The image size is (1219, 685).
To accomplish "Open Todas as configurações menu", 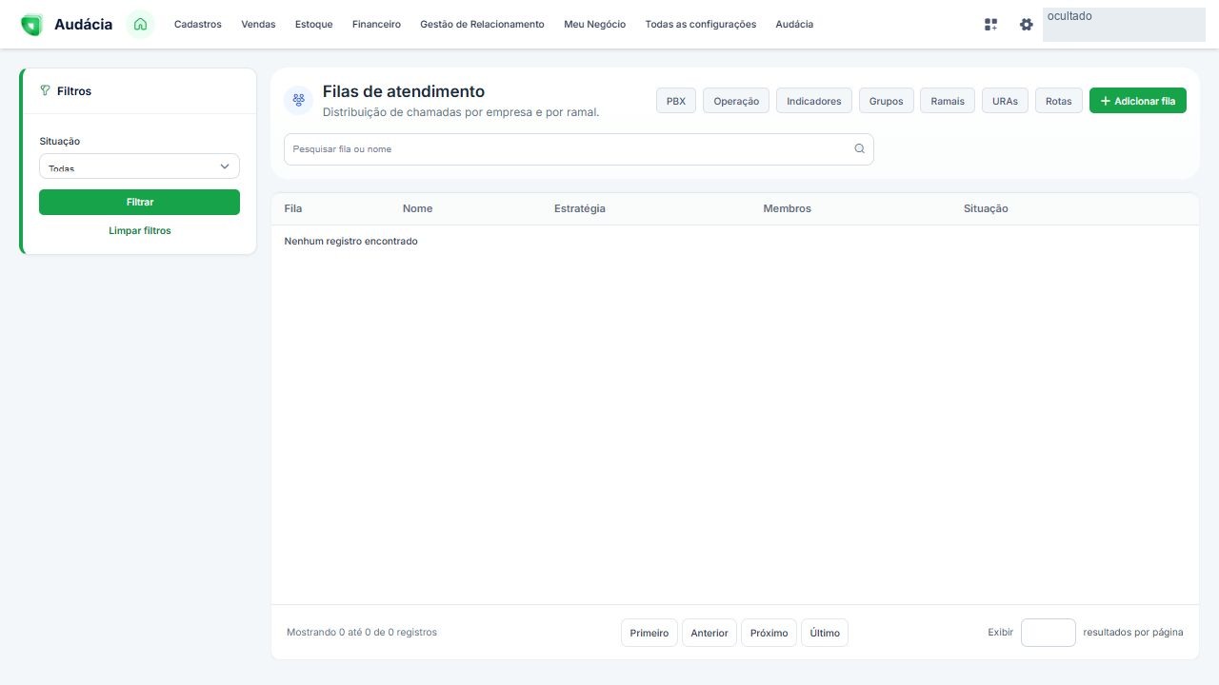I will pyautogui.click(x=700, y=25).
